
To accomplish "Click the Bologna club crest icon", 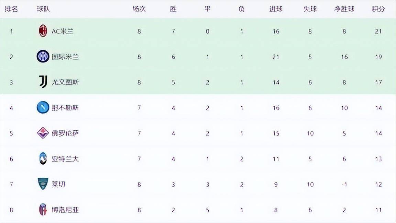I will (43, 210).
